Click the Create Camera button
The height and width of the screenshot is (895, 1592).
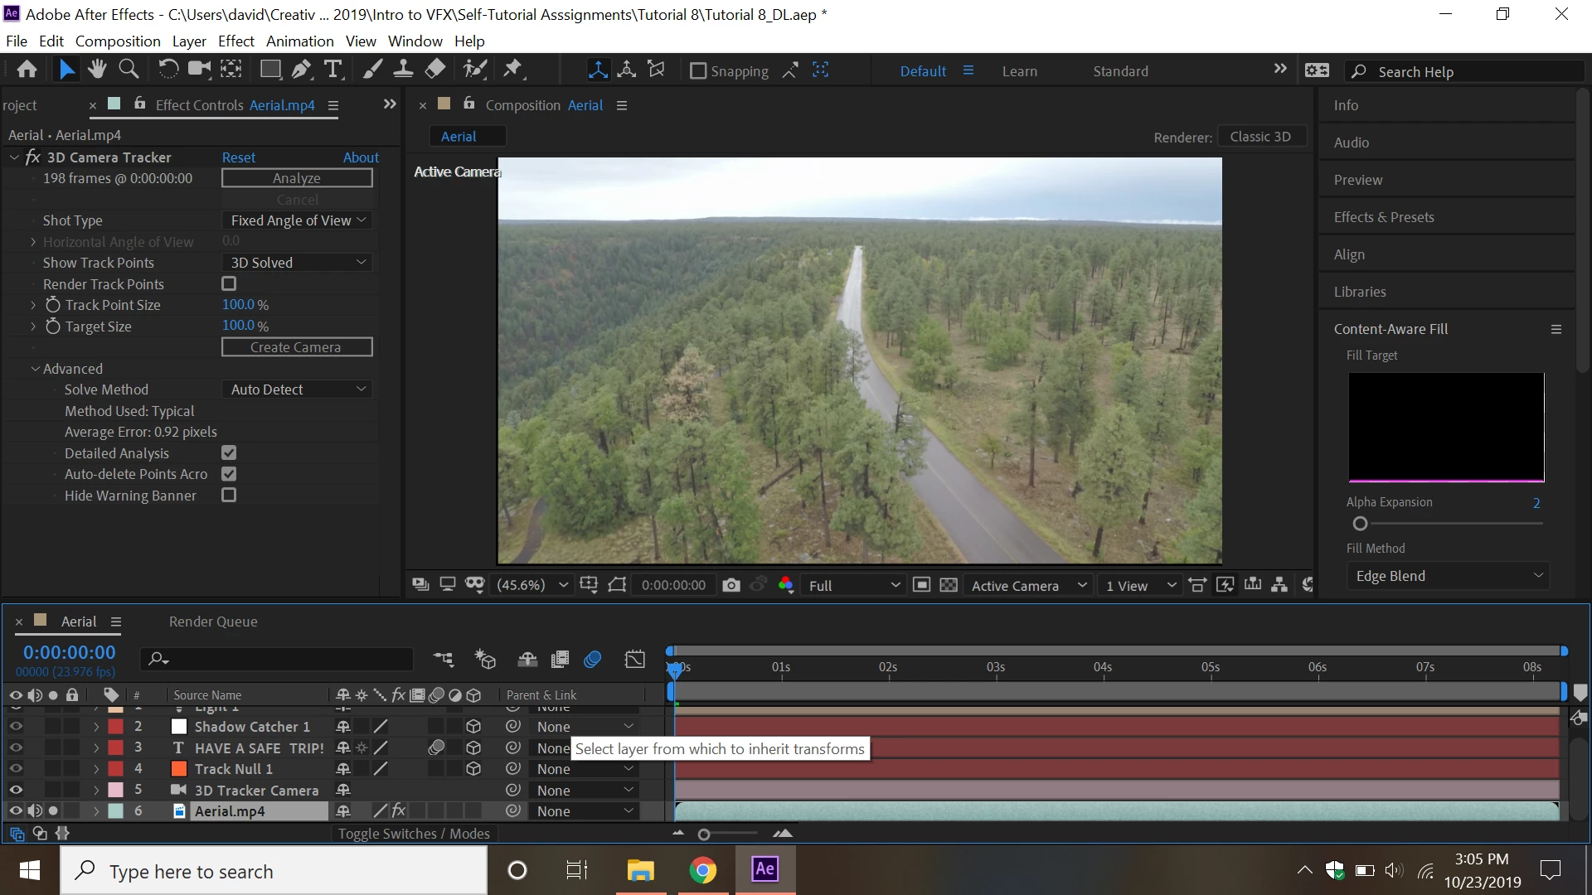[297, 347]
